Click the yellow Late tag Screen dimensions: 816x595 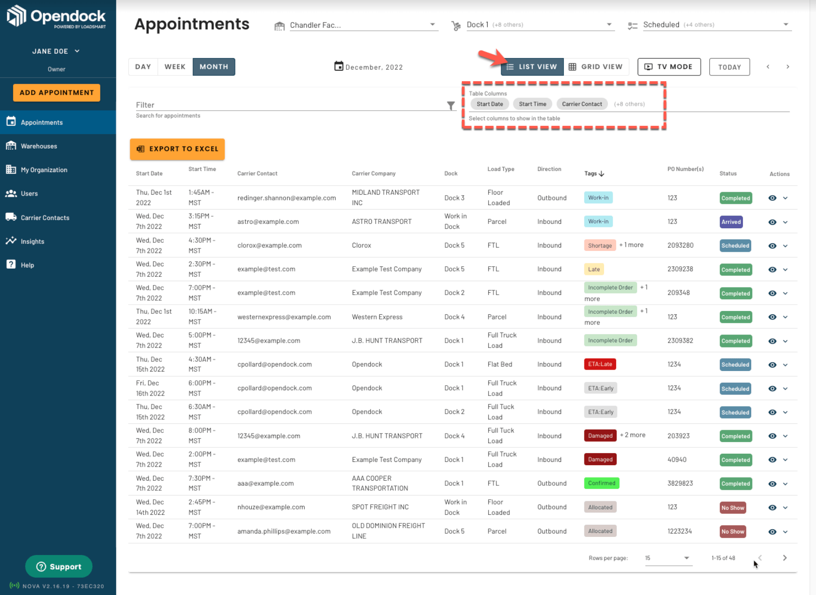(x=594, y=269)
